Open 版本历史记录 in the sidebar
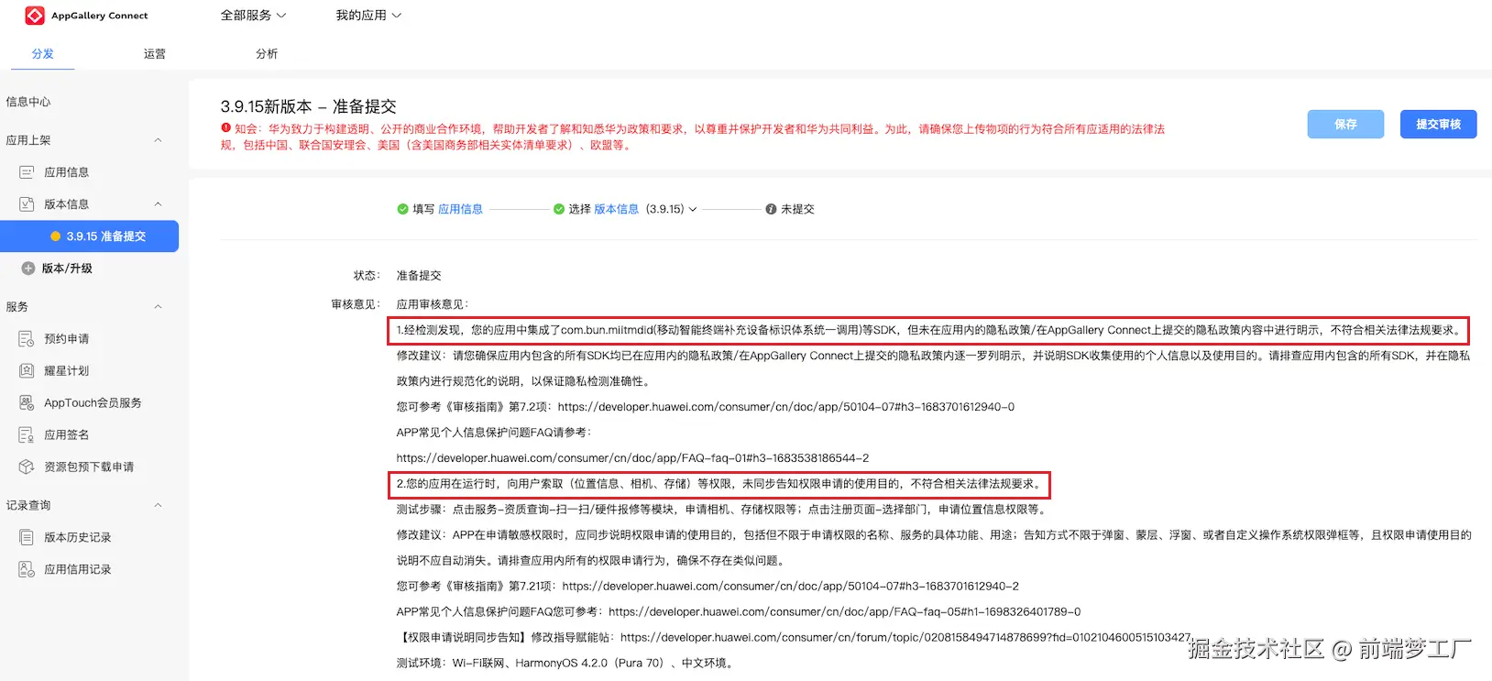Viewport: 1492px width, 681px height. pos(78,538)
